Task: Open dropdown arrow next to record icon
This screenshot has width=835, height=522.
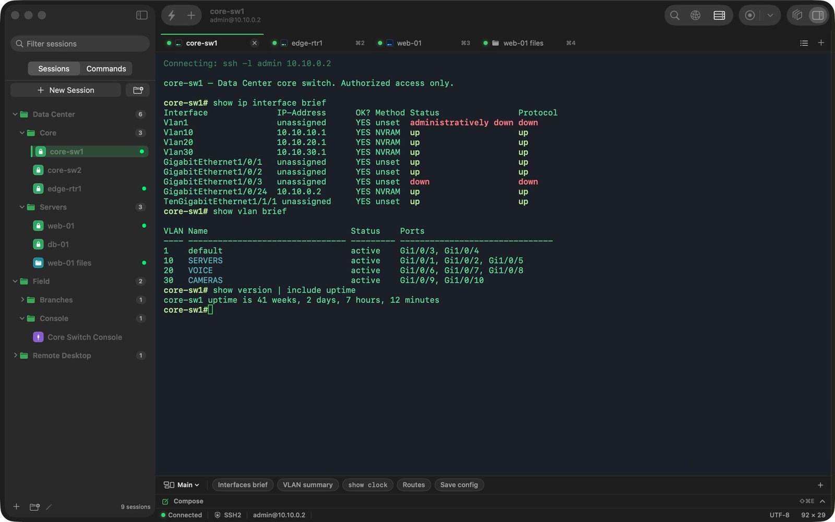Action: click(x=770, y=15)
